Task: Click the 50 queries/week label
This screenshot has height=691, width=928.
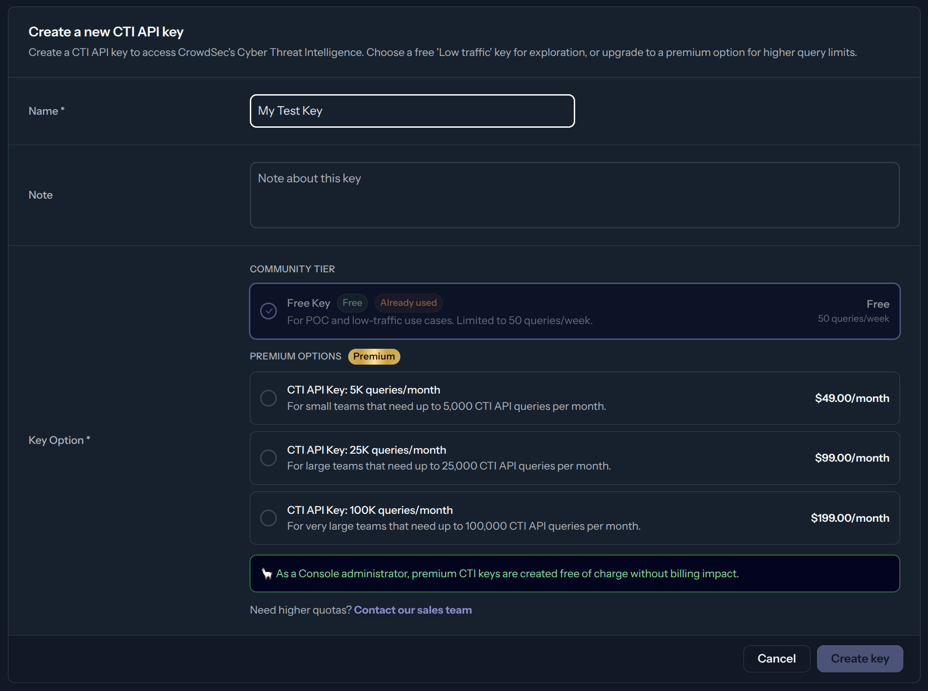Action: point(853,318)
